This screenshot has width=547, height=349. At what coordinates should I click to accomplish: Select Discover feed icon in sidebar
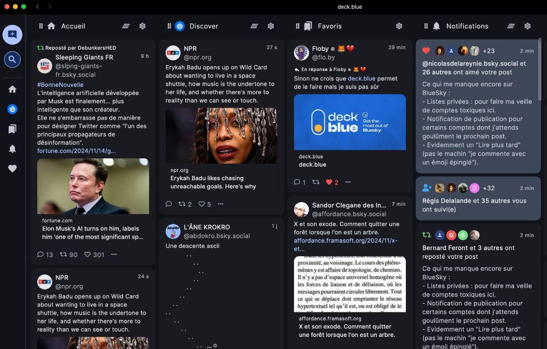tap(12, 109)
